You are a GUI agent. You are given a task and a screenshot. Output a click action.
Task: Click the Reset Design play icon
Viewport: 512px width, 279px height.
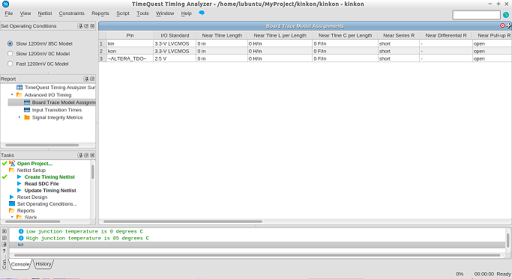[x=12, y=197]
